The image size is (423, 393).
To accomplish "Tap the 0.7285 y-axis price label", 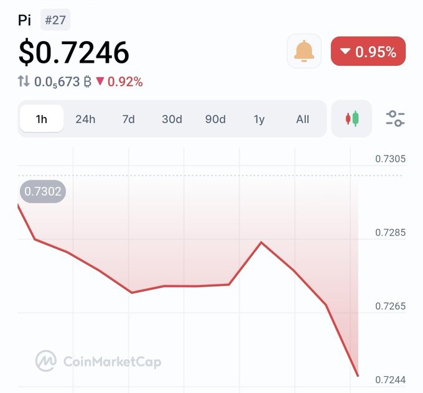I will click(x=390, y=233).
